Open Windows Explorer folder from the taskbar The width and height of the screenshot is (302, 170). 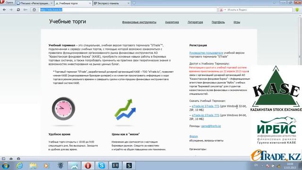(33, 166)
